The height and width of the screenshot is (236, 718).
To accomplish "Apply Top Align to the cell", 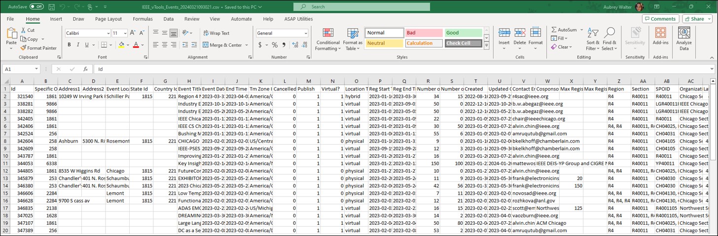I will coord(156,33).
